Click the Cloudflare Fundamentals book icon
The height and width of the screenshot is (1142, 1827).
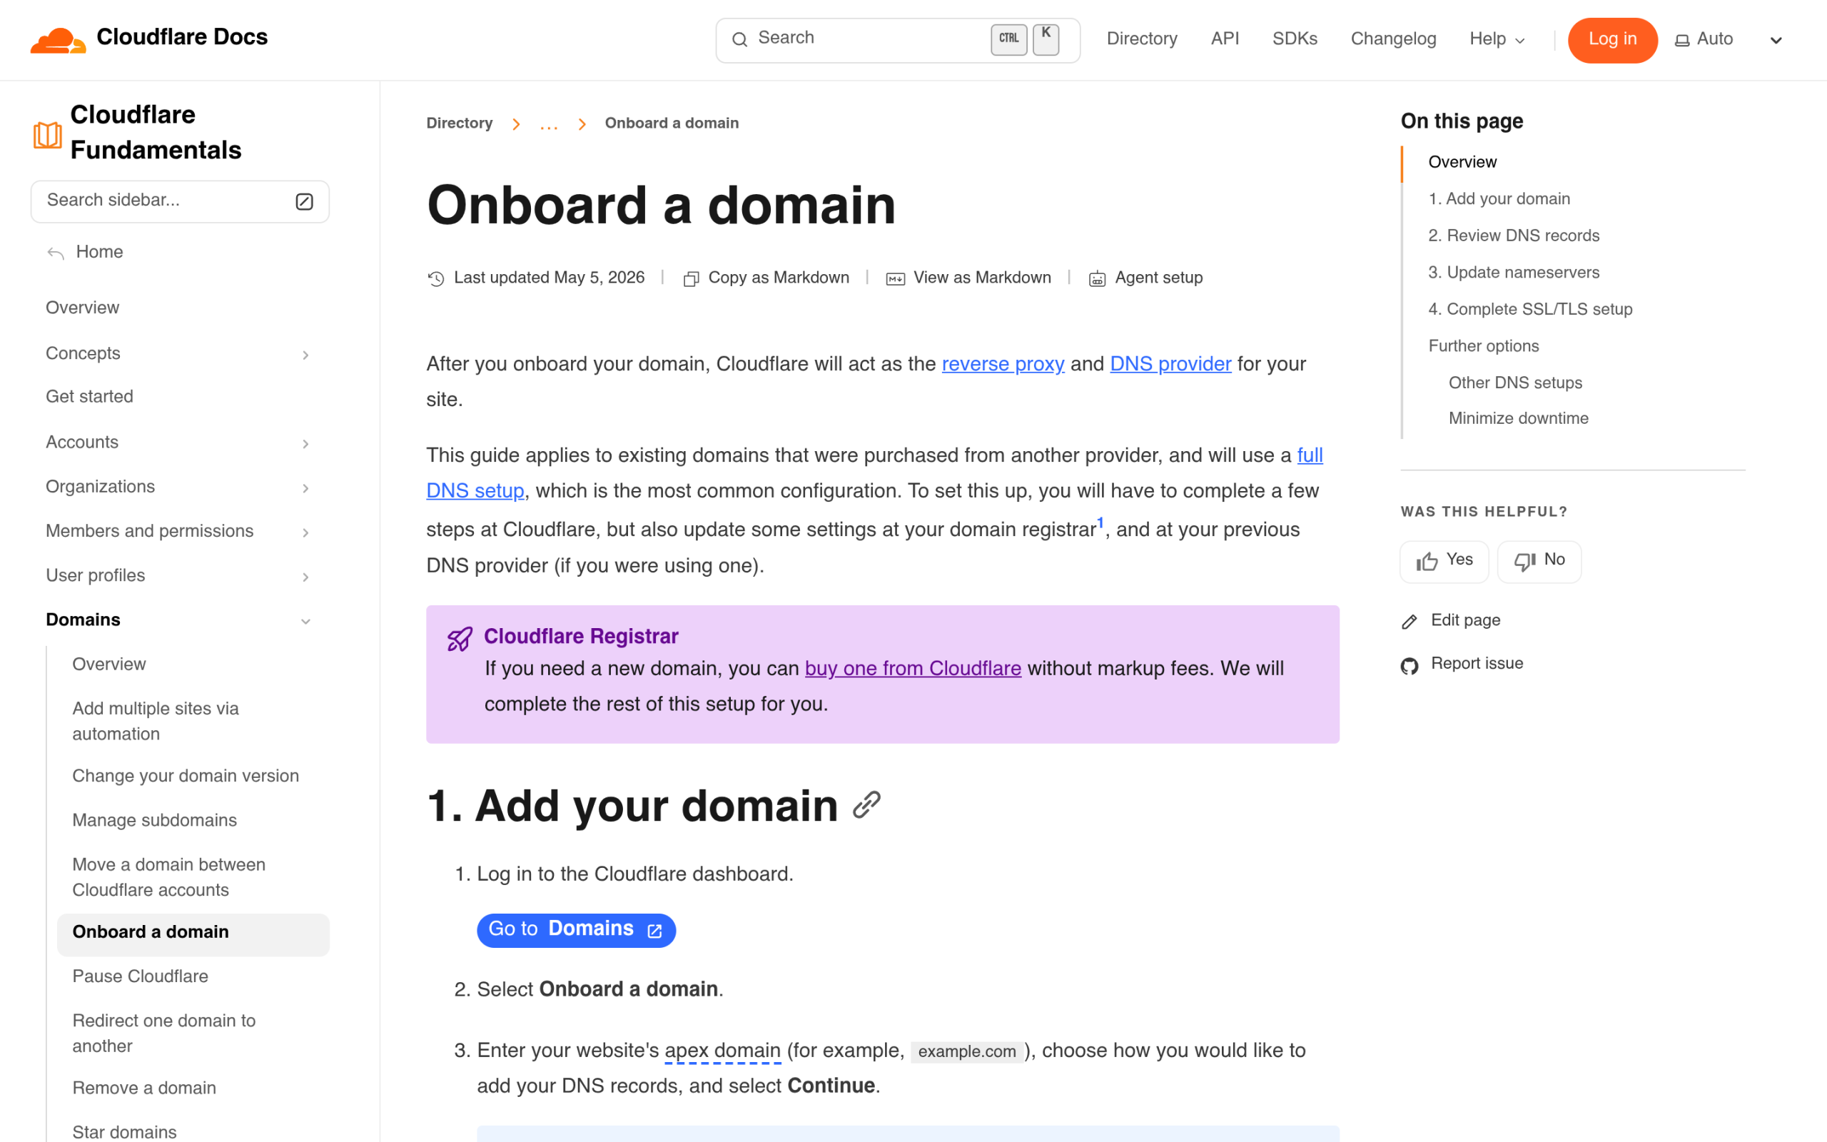coord(48,134)
